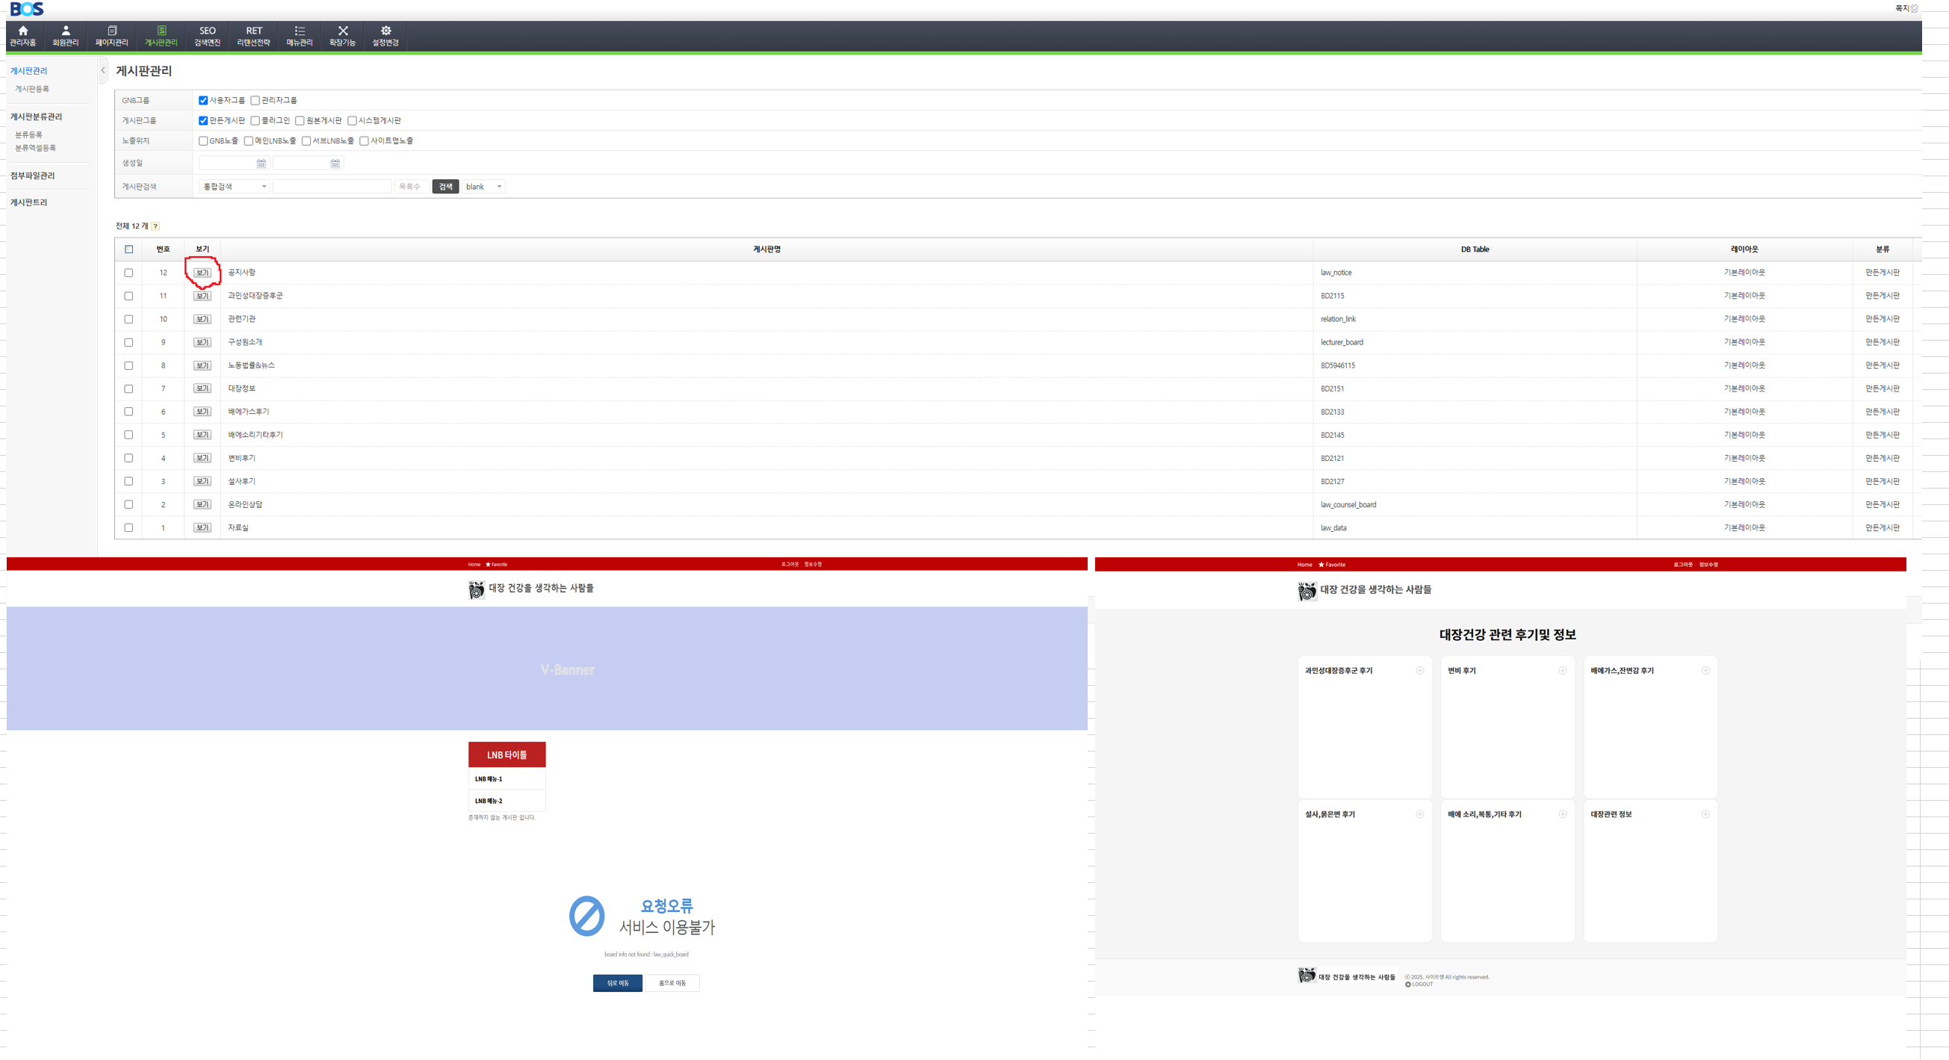Click the question mark help icon
The image size is (1949, 1060).
tap(155, 226)
